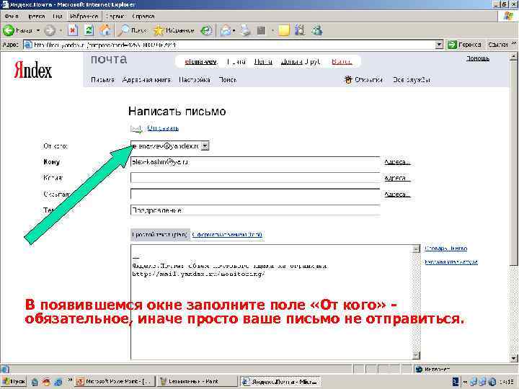Screen dimensions: 519x389
Task: Open the Forward button history dropdown arrow
Action: pos(61,31)
